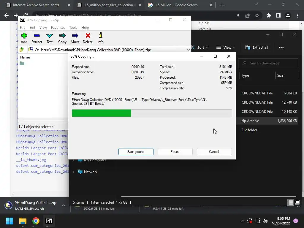Open the Sort dropdown in Explorer
The width and height of the screenshot is (304, 228).
[200, 47]
